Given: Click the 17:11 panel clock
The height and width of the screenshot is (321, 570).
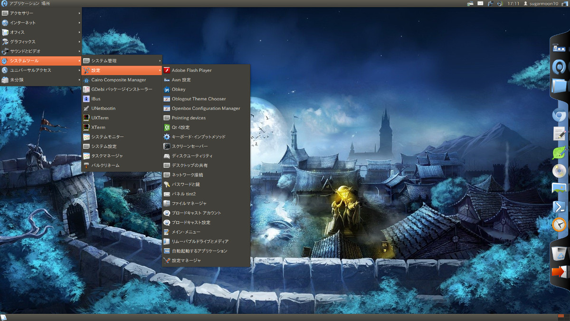Looking at the screenshot, I should (513, 3).
